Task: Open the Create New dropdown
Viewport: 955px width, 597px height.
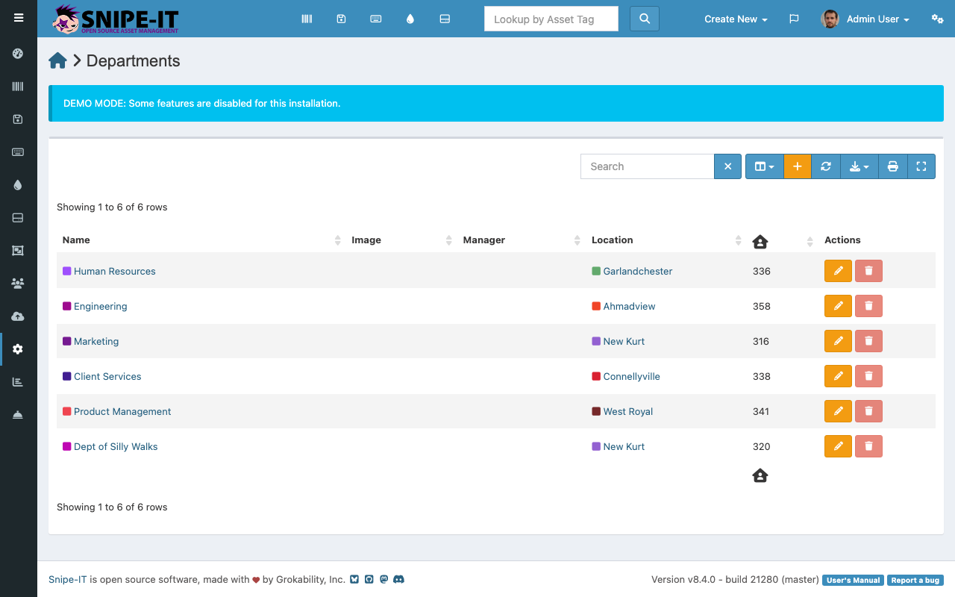Action: (x=736, y=19)
